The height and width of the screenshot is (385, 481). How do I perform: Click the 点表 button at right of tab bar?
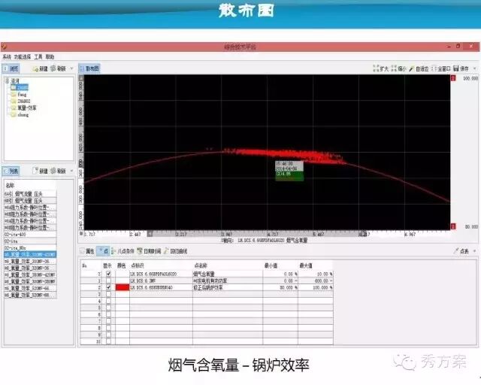[461, 251]
